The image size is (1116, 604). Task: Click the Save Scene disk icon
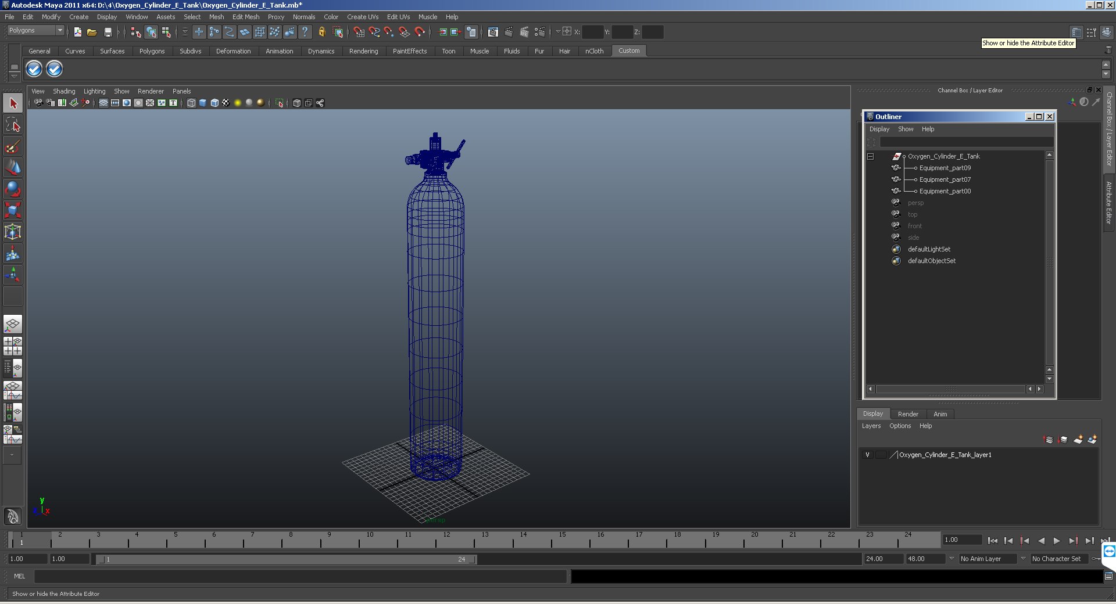108,32
